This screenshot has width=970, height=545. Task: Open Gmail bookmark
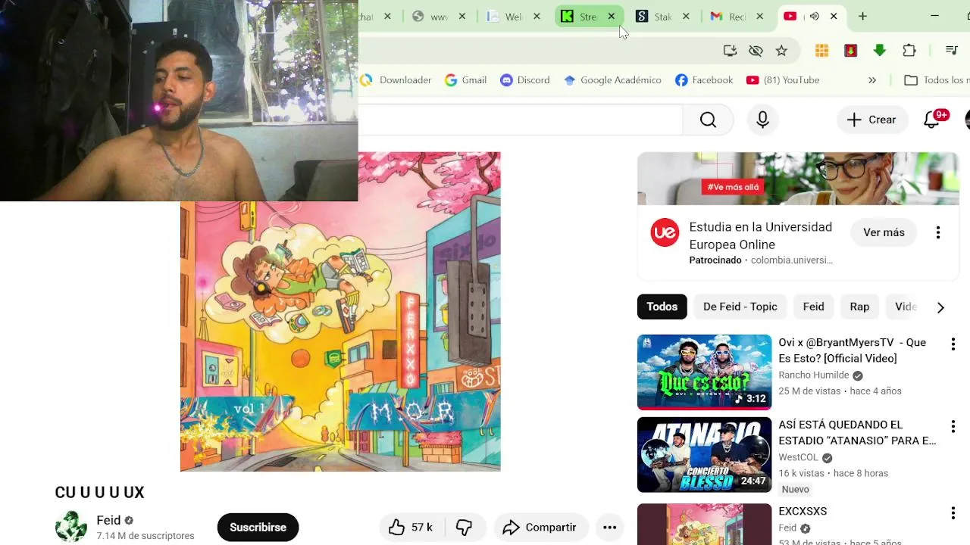[x=466, y=80]
